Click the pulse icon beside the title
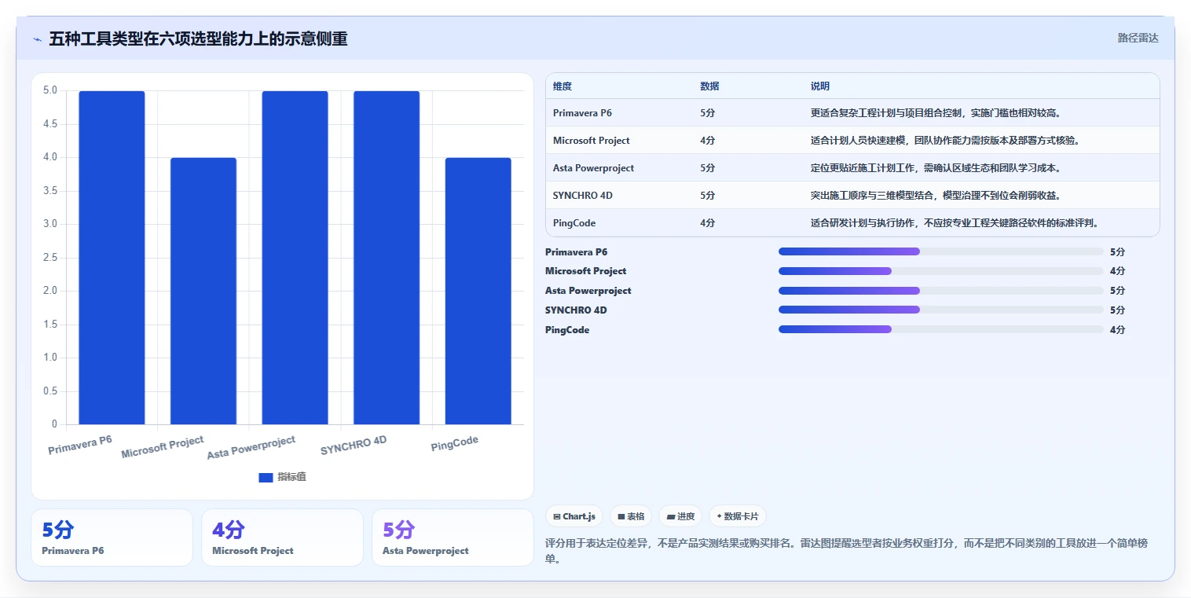The width and height of the screenshot is (1191, 598). (x=37, y=39)
